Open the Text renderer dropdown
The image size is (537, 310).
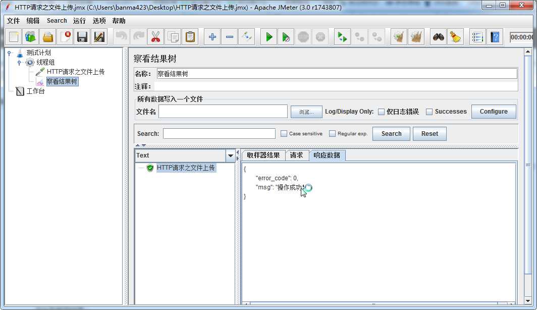click(x=231, y=156)
